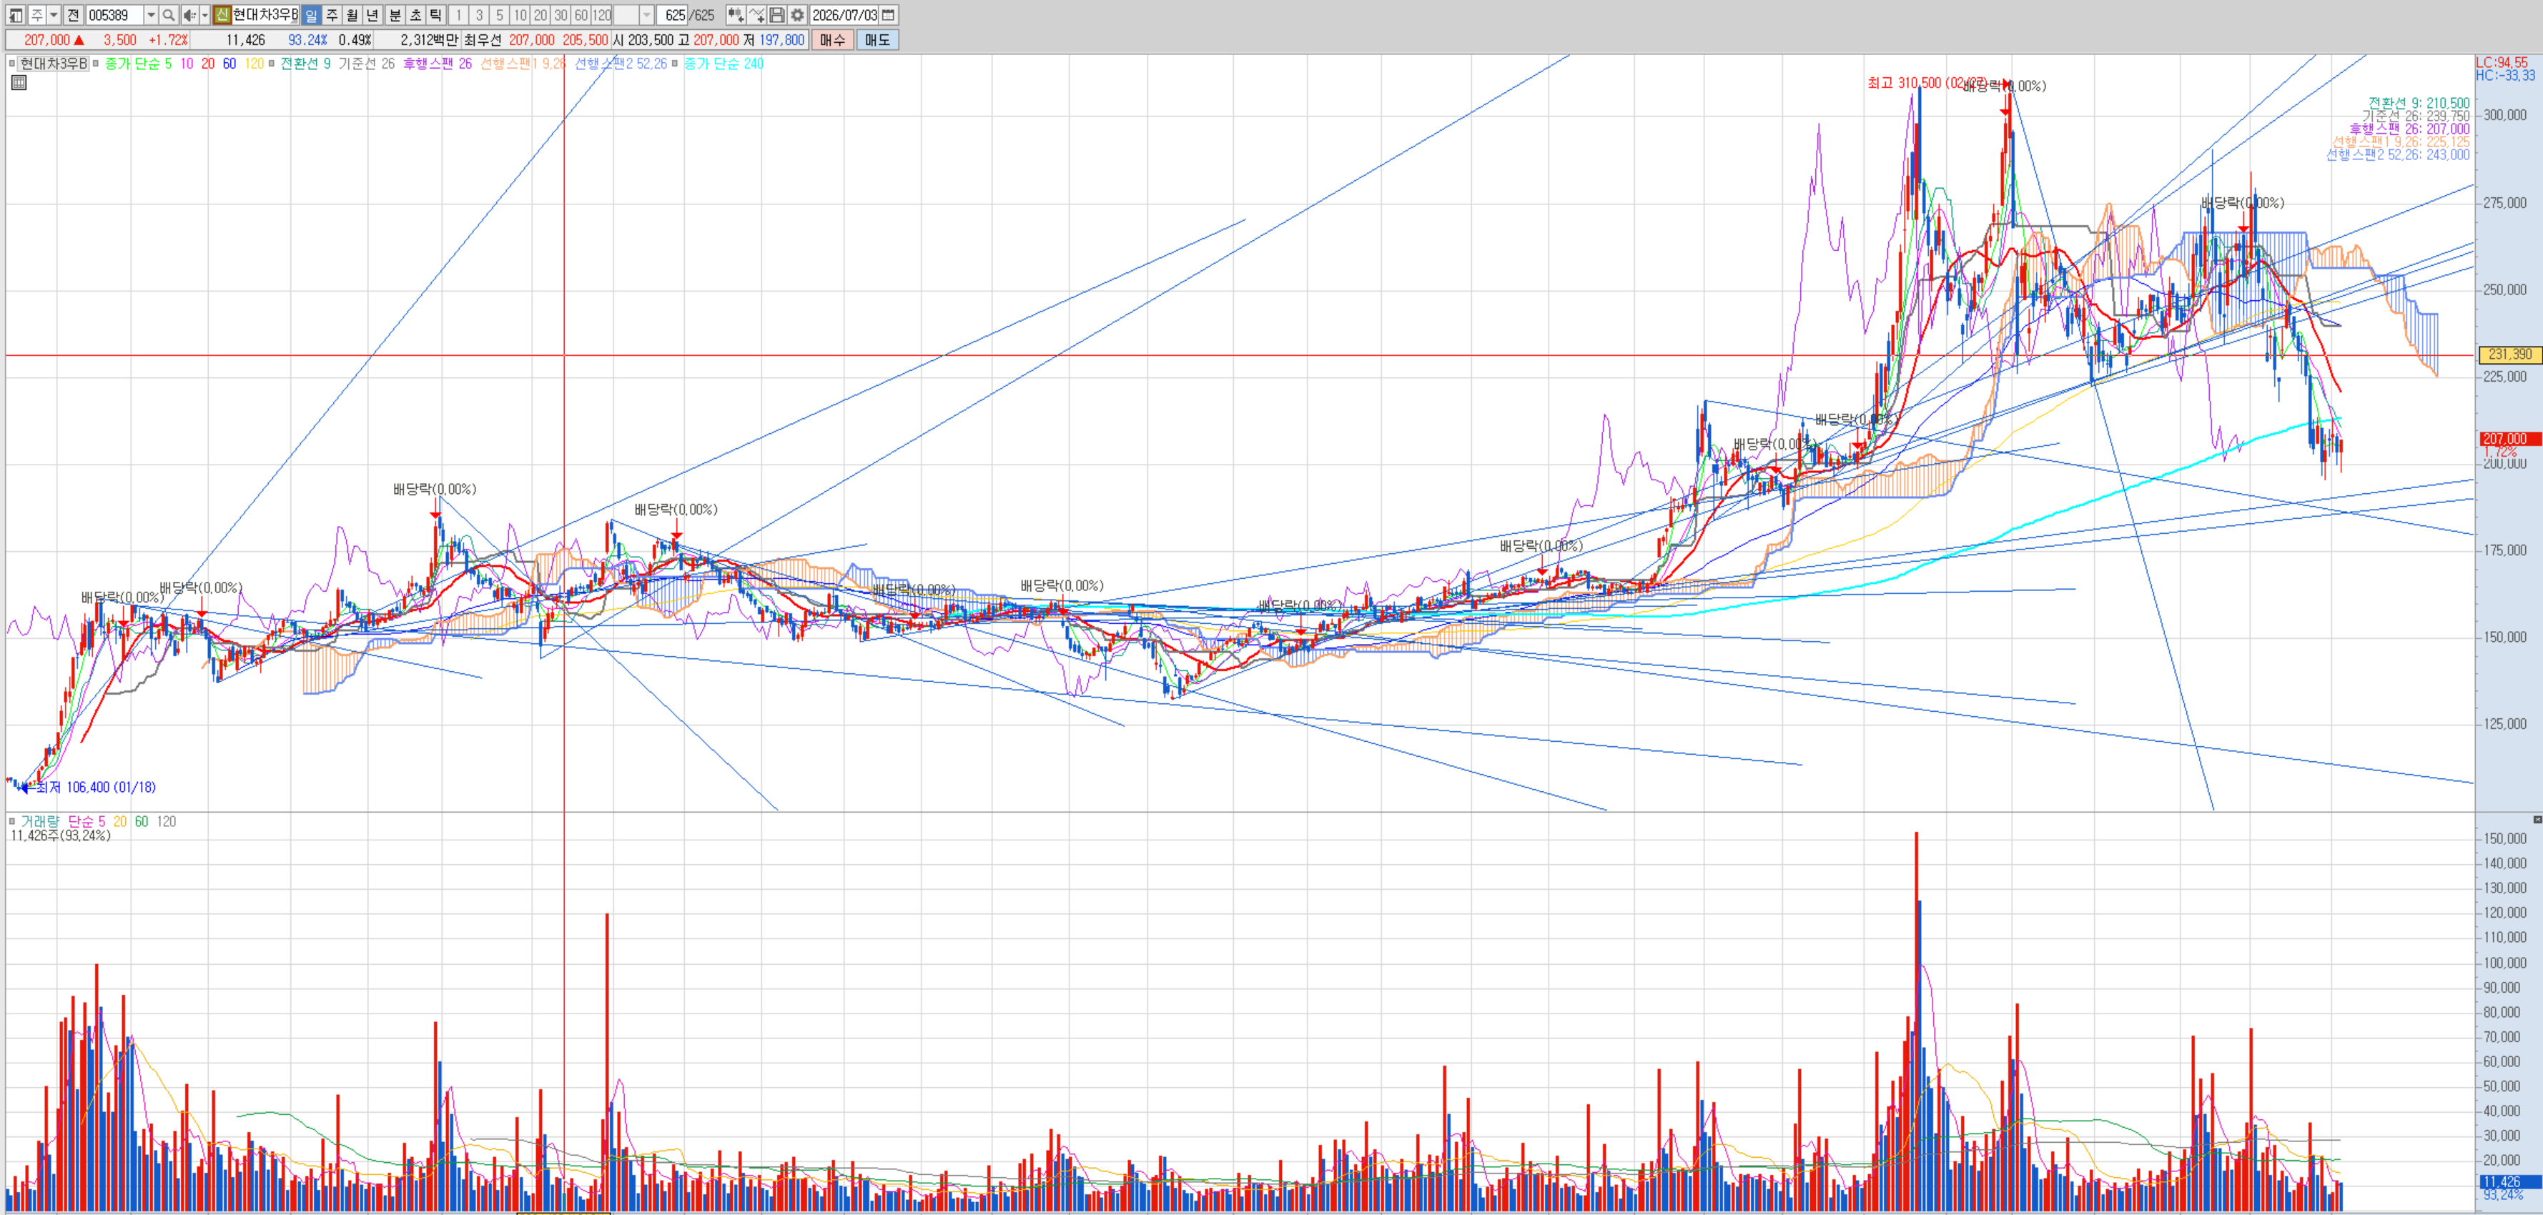Save chart with the floppy disk icon
Screen dimensions: 2543x1215
[777, 15]
